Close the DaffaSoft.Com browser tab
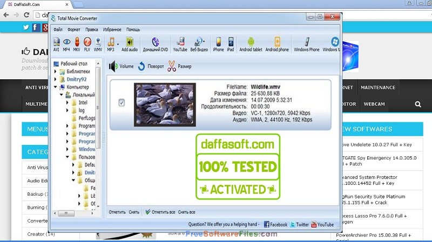 pos(67,4)
